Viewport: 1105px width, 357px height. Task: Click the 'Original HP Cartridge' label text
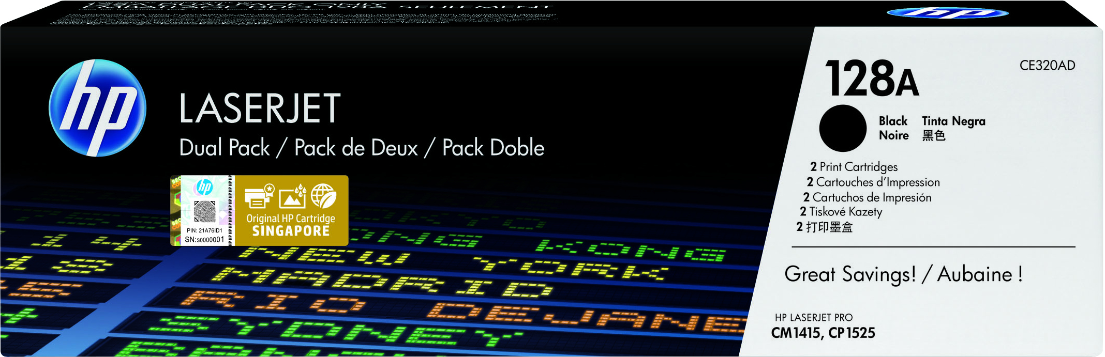(x=291, y=219)
